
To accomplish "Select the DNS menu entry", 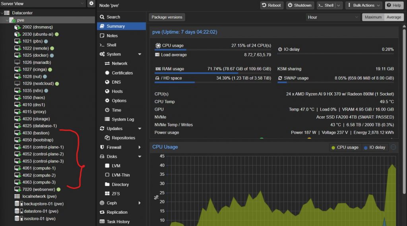I will pos(116,82).
